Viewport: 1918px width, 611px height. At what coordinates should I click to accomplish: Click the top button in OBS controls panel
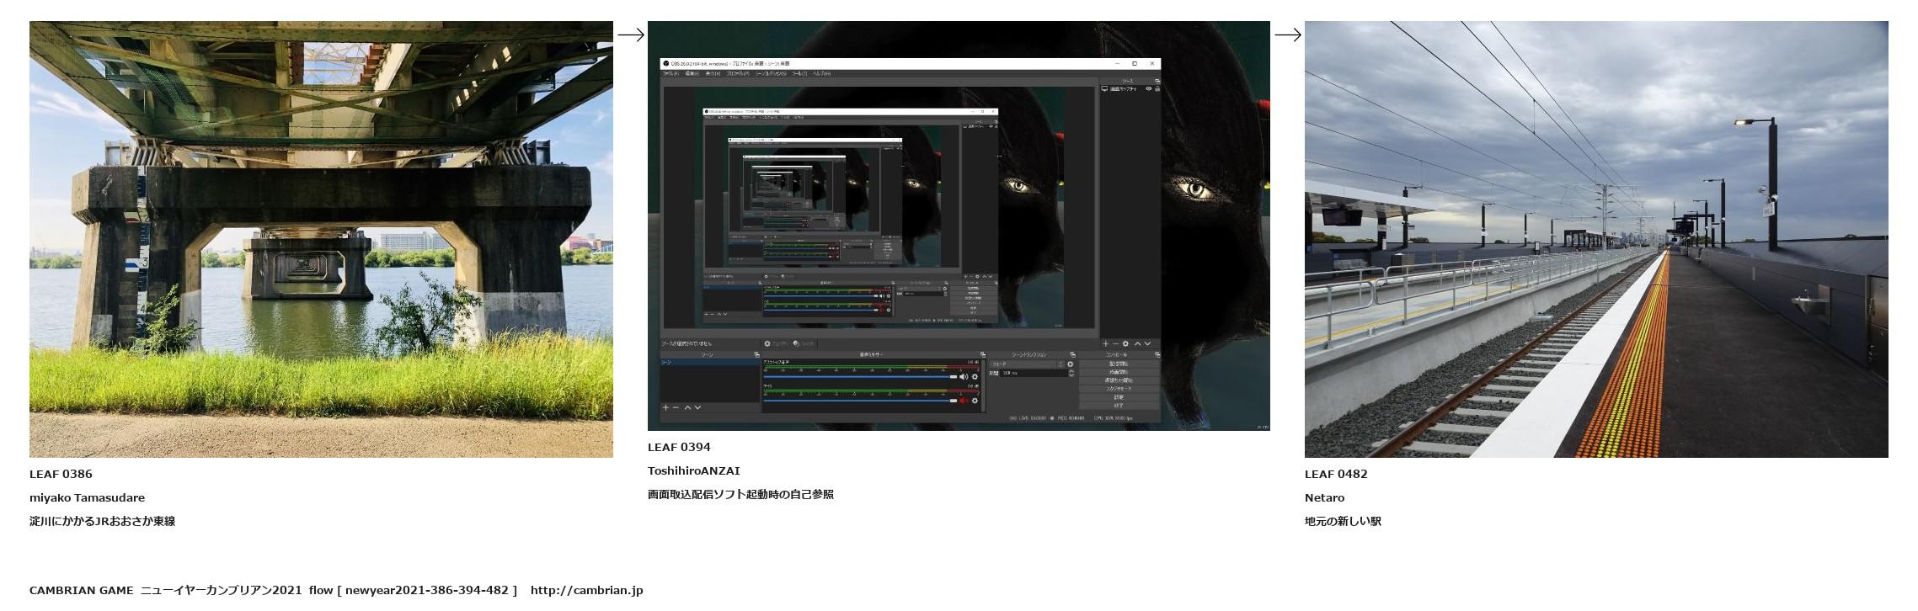1119,364
